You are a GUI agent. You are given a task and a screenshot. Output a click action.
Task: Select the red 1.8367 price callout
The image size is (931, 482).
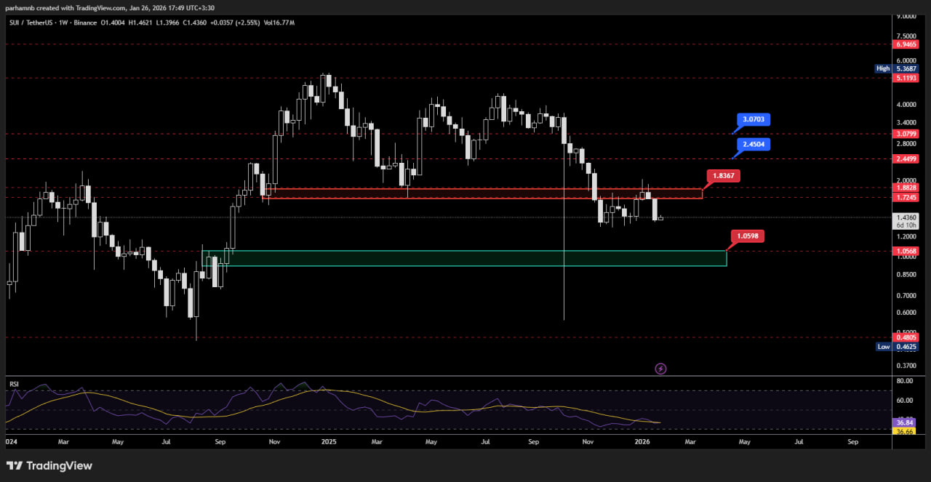[x=723, y=176]
